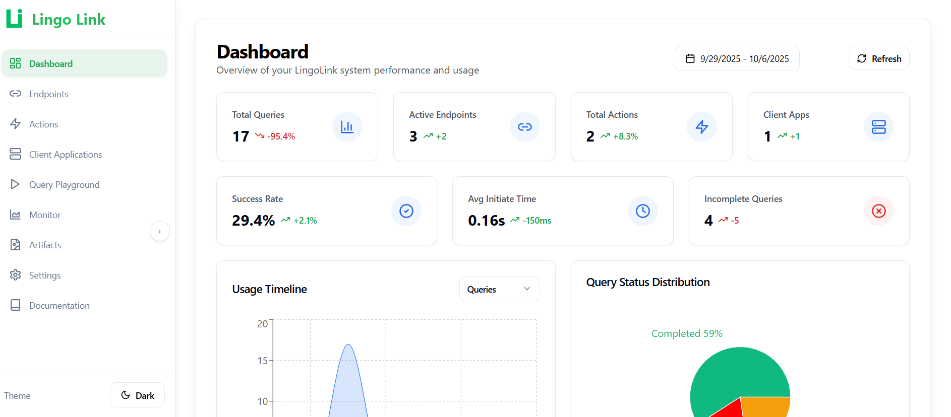
Task: Open Settings via the gear icon
Action: coord(16,275)
